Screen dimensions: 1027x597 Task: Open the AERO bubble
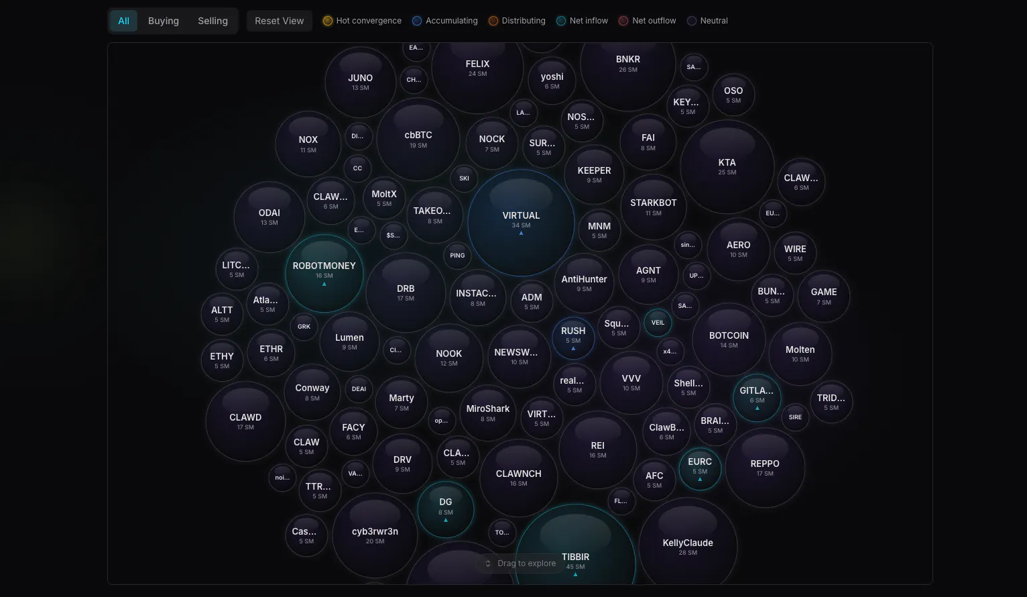point(739,250)
